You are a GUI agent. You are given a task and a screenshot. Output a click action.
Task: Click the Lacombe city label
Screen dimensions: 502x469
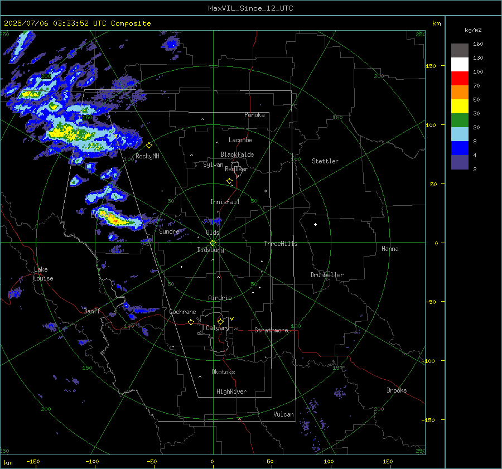pos(240,140)
